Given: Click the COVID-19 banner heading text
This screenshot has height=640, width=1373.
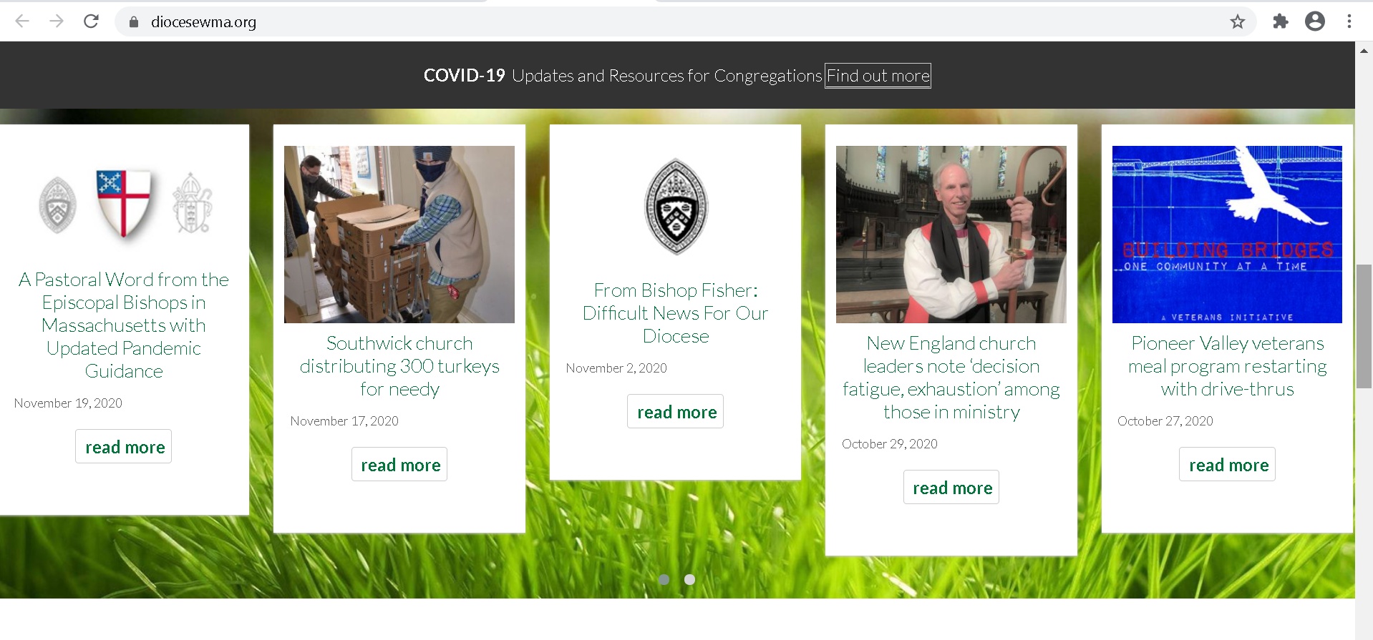Looking at the screenshot, I should point(465,76).
